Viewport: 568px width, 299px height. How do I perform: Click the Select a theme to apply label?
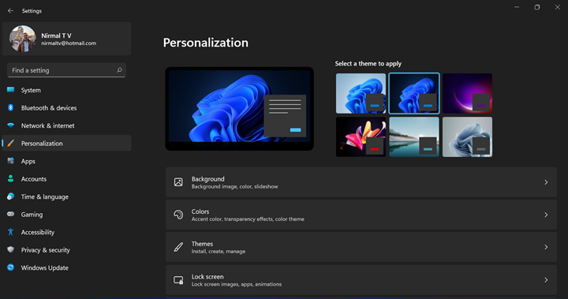pyautogui.click(x=368, y=63)
